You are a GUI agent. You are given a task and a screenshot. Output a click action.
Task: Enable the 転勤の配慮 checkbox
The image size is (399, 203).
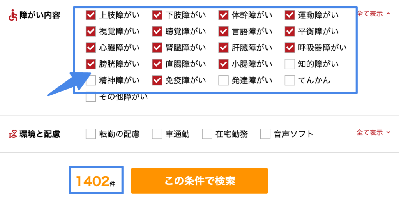[91, 134]
